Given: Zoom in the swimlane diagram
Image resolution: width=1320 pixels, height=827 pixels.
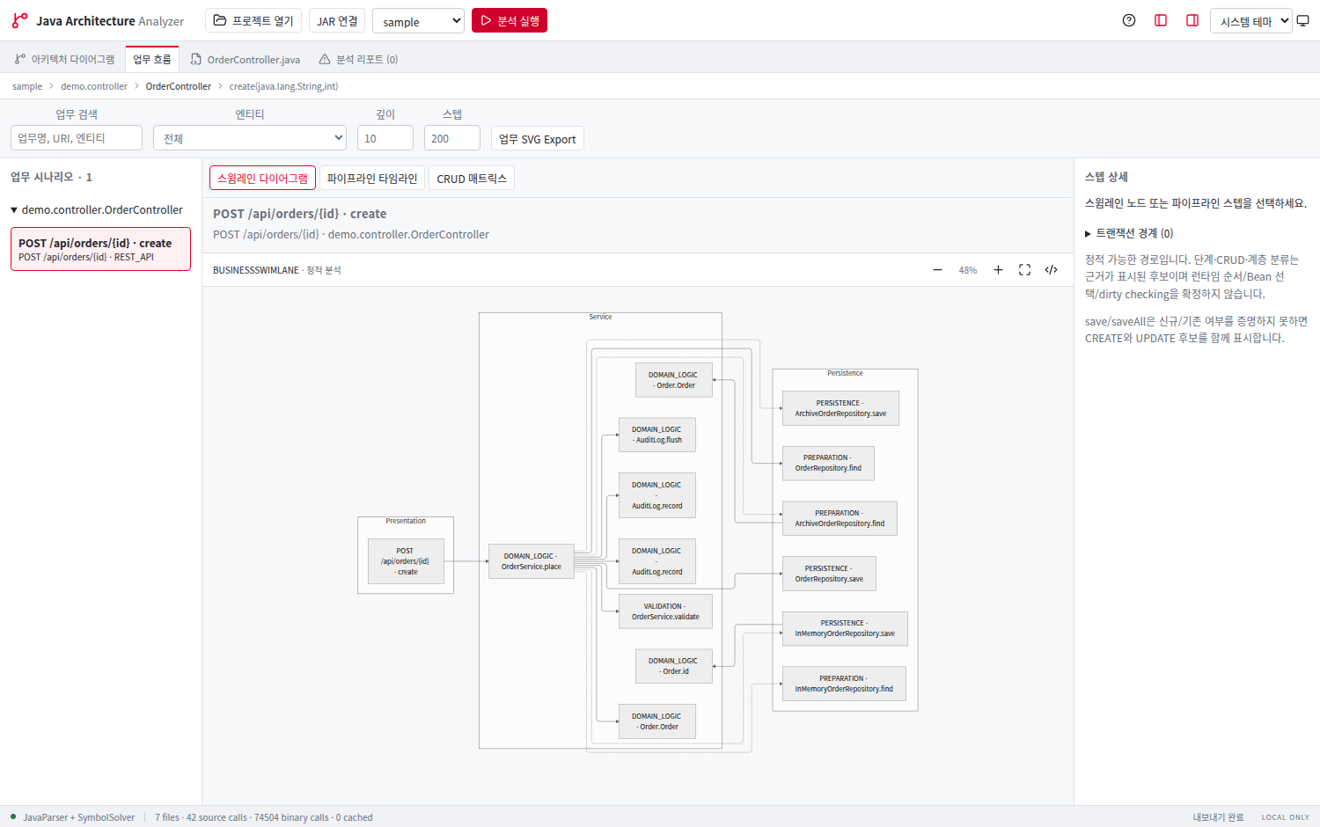Looking at the screenshot, I should [998, 270].
